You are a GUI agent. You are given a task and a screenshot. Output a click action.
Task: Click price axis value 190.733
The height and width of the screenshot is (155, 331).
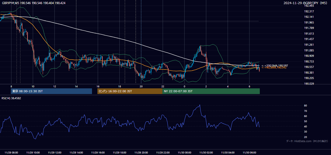tap(309, 61)
